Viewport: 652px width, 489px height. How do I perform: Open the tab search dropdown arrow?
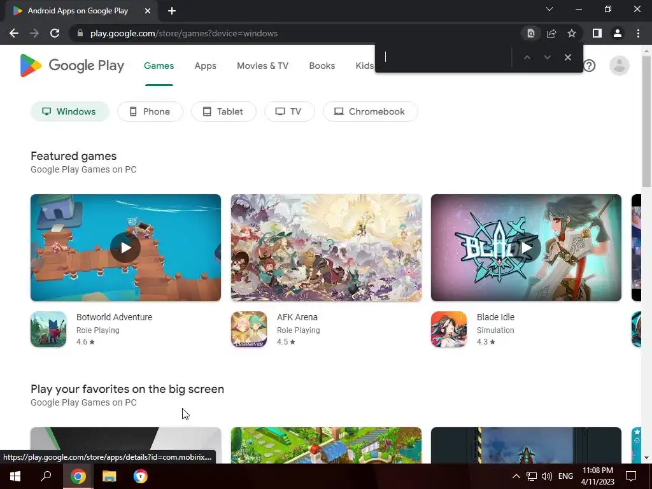[x=549, y=9]
